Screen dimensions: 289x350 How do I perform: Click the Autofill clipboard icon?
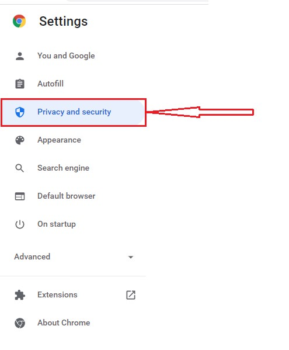tap(20, 84)
